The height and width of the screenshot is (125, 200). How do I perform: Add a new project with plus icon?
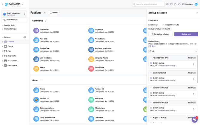coord(25,37)
